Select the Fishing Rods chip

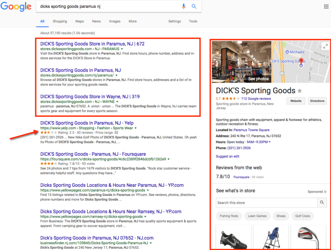(229, 216)
